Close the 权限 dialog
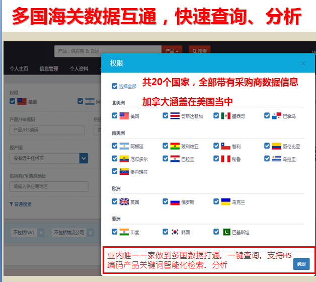316x282 pixels. (x=303, y=63)
